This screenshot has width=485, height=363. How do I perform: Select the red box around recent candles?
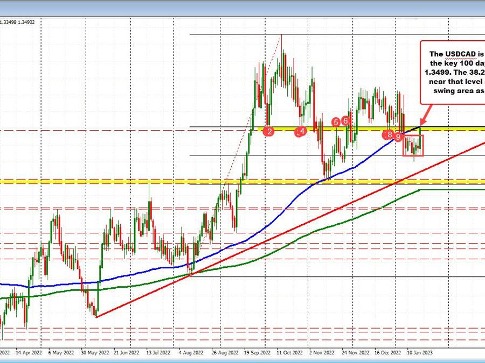click(413, 145)
